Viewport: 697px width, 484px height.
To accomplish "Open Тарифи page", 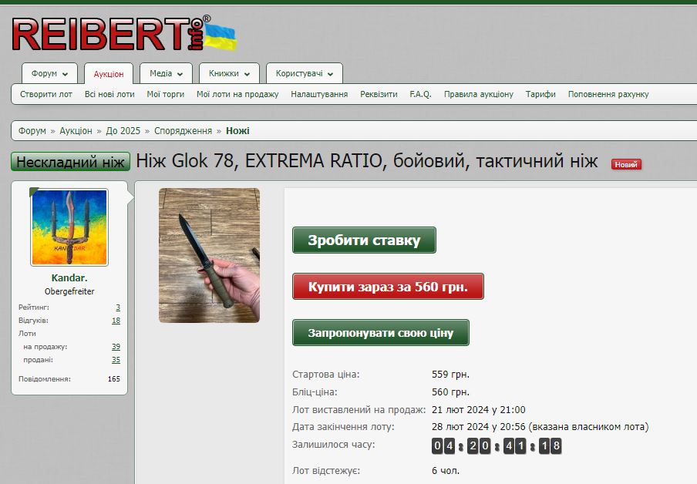I will [x=540, y=94].
